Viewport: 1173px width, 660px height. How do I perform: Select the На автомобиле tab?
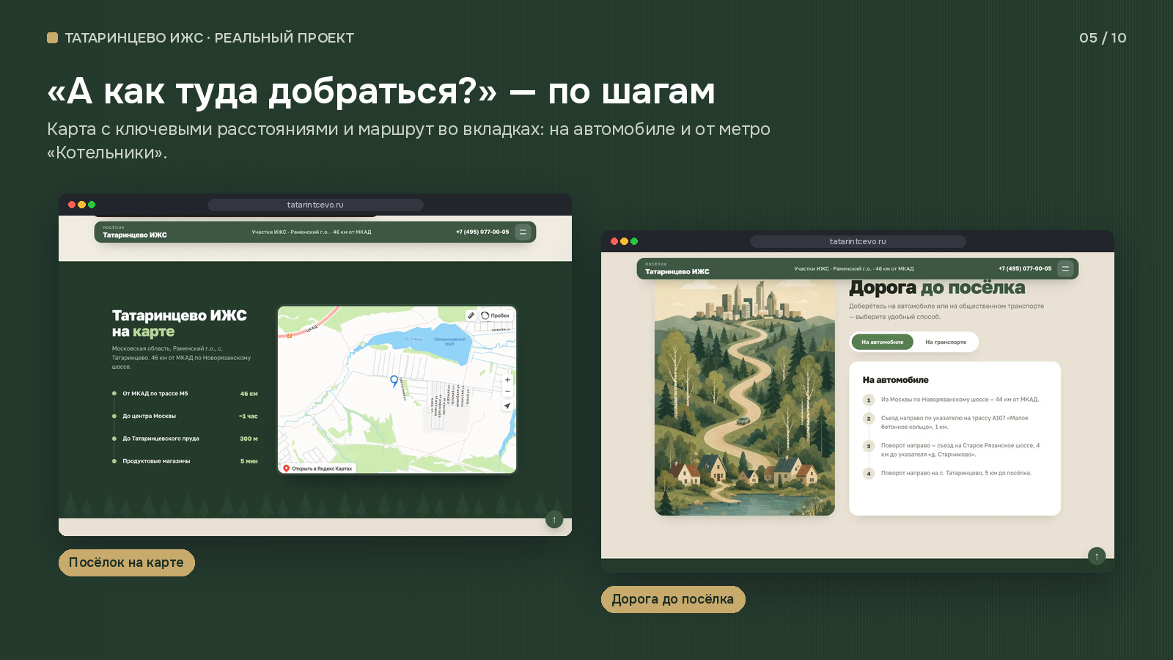[x=883, y=342]
